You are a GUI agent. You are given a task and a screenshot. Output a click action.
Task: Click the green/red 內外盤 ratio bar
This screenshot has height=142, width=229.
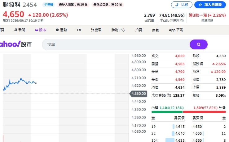point(188,112)
